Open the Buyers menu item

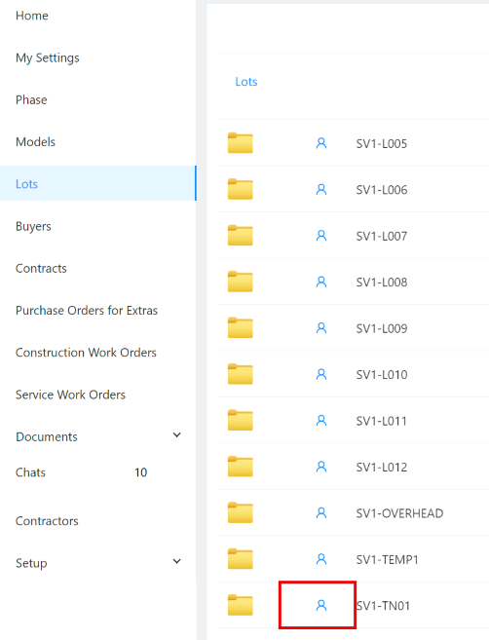point(33,226)
